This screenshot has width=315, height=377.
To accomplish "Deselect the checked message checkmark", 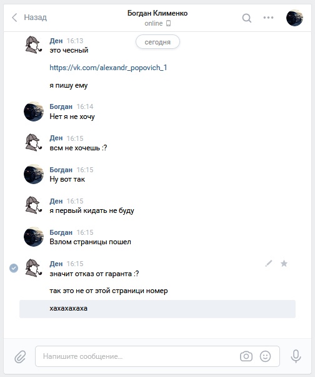I will point(14,268).
